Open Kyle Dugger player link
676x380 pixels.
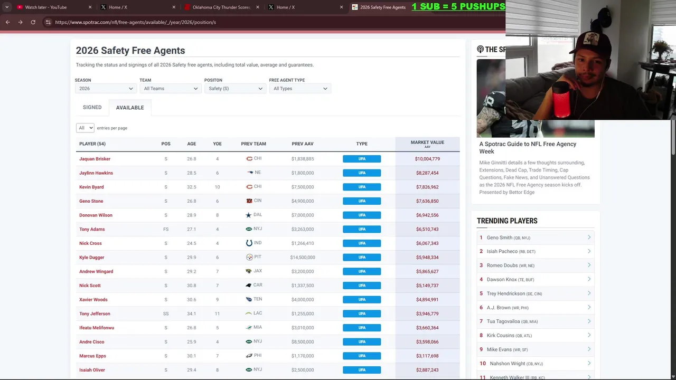pos(92,258)
